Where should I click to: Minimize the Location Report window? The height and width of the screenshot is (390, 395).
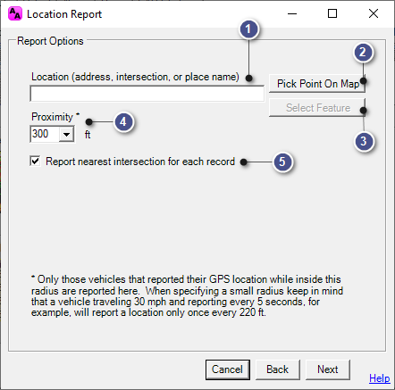click(x=292, y=13)
